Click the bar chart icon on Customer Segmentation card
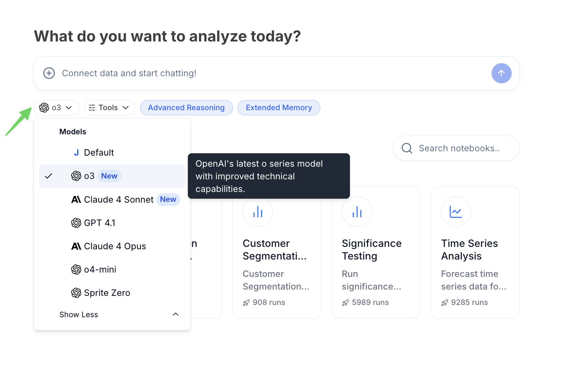The height and width of the screenshot is (365, 571). 258,212
